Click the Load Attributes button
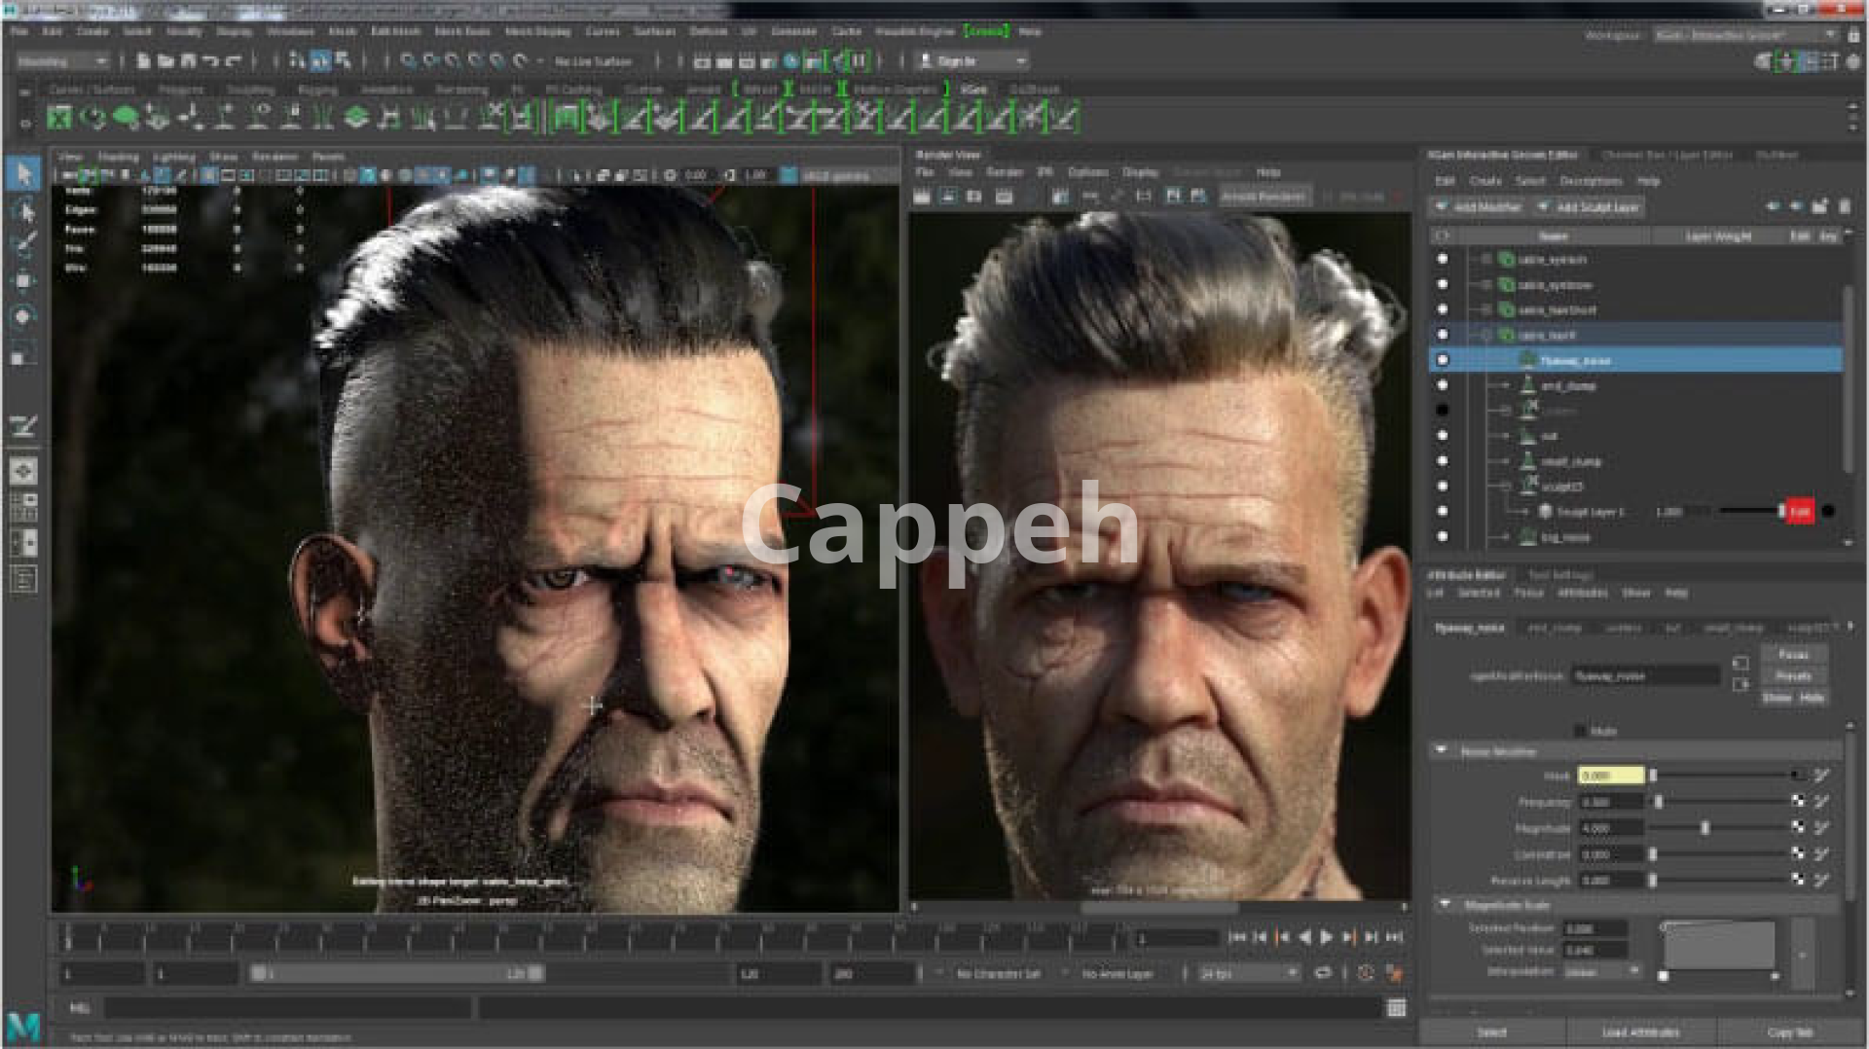Image resolution: width=1869 pixels, height=1049 pixels. (1640, 1032)
